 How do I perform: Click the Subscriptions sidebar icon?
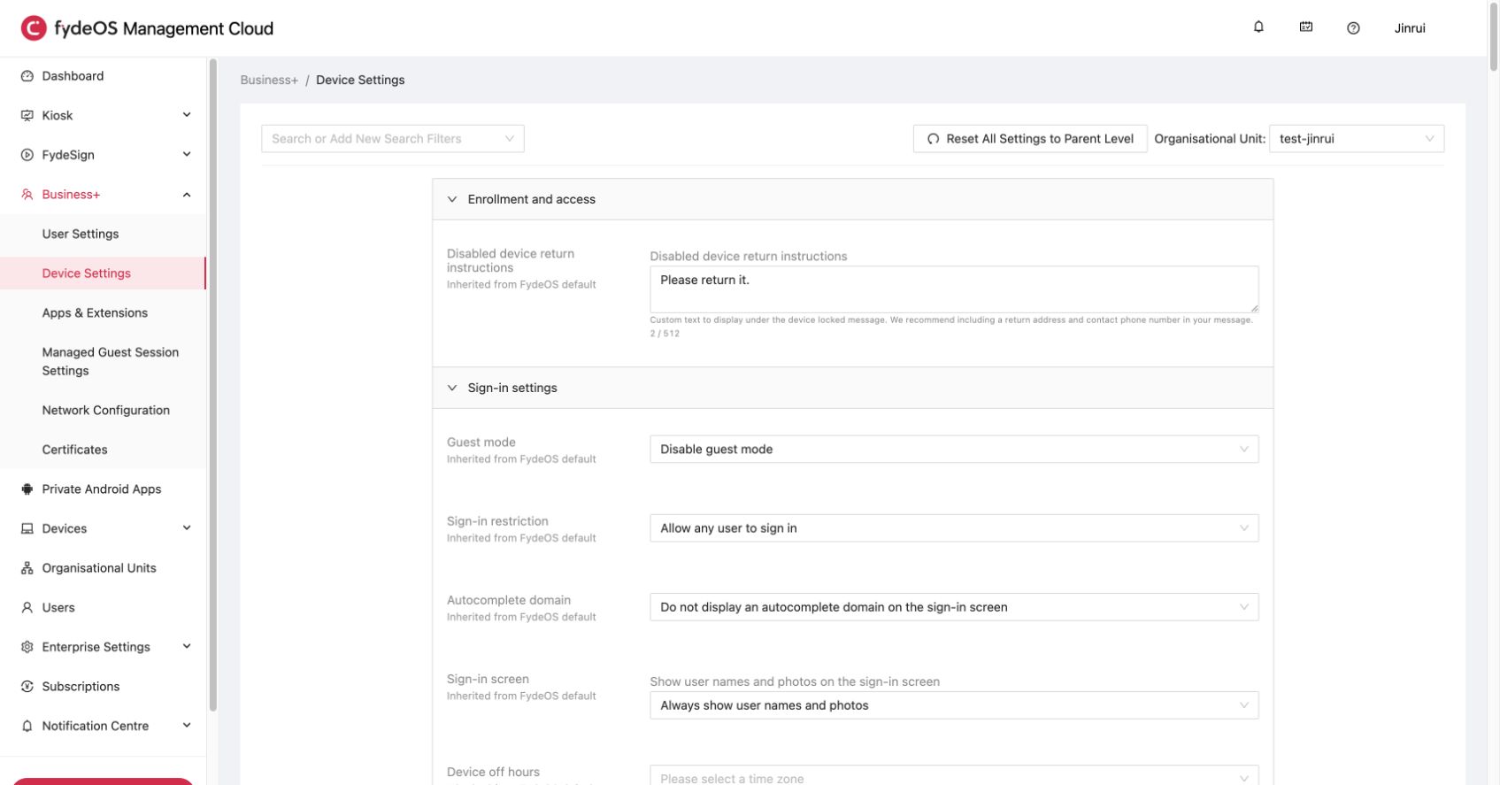(x=27, y=687)
